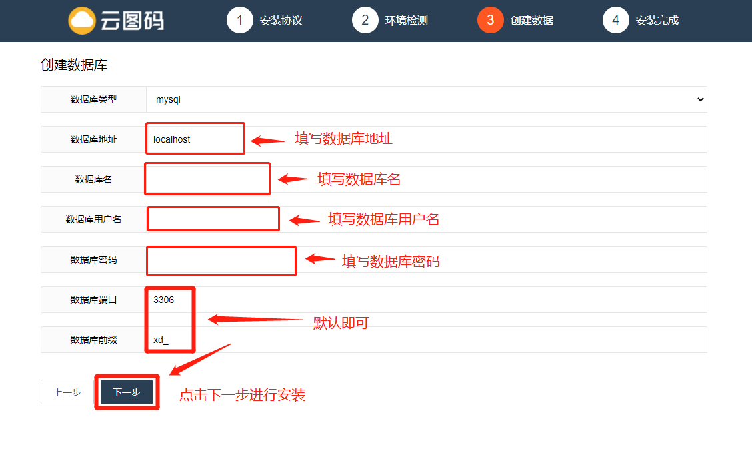Click the 云图码 brand text
The image size is (752, 471).
(x=133, y=21)
